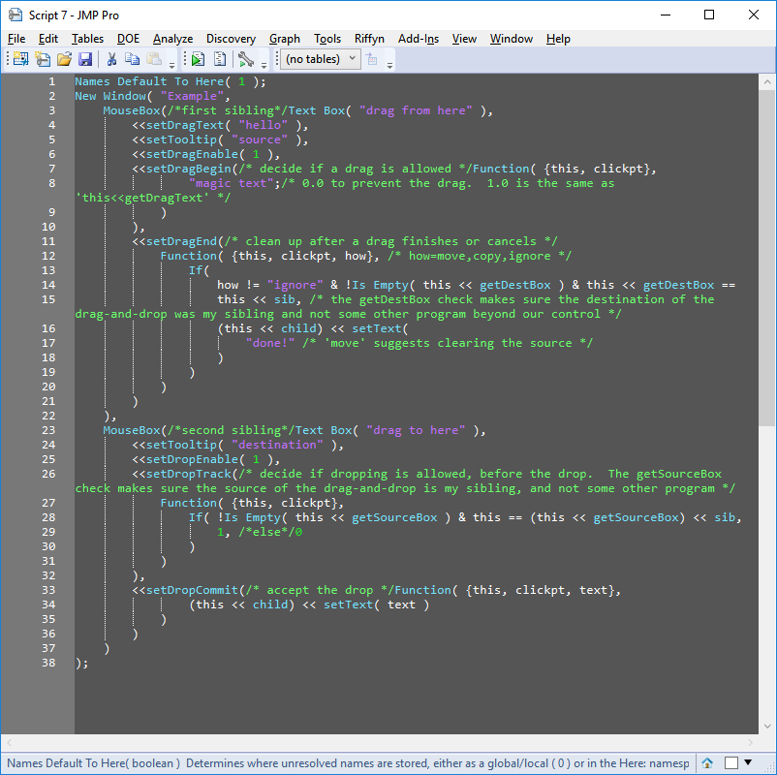Viewport: 777px width, 775px height.
Task: Open the DOE menu
Action: click(x=128, y=39)
